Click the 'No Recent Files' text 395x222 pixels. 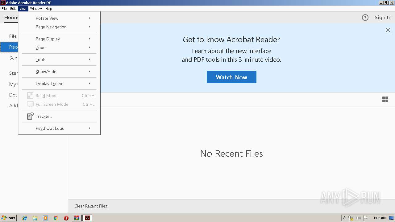(231, 154)
